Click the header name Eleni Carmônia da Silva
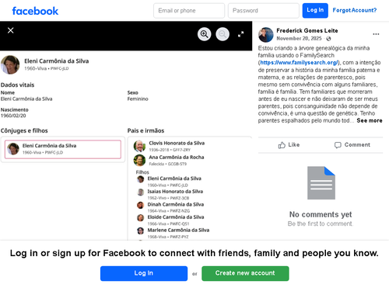 click(57, 61)
